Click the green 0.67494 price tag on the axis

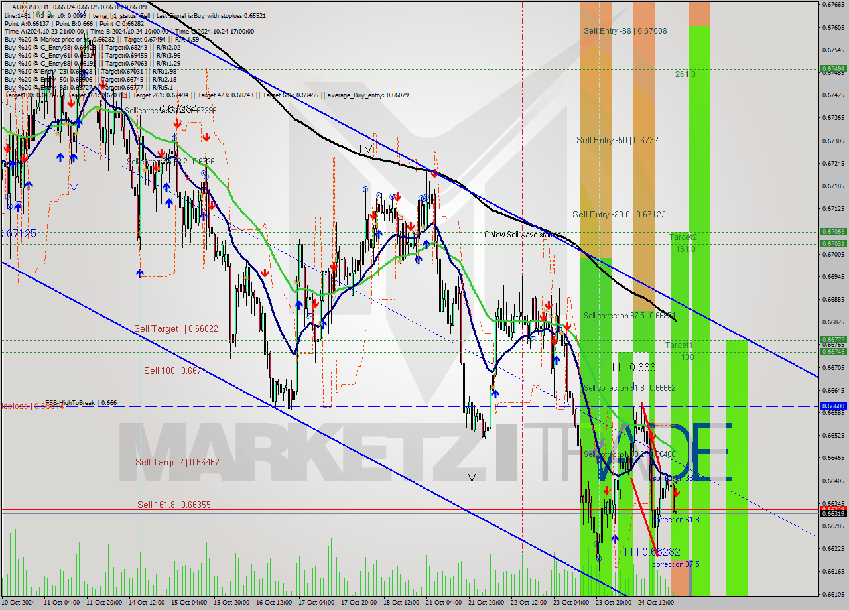coord(833,68)
